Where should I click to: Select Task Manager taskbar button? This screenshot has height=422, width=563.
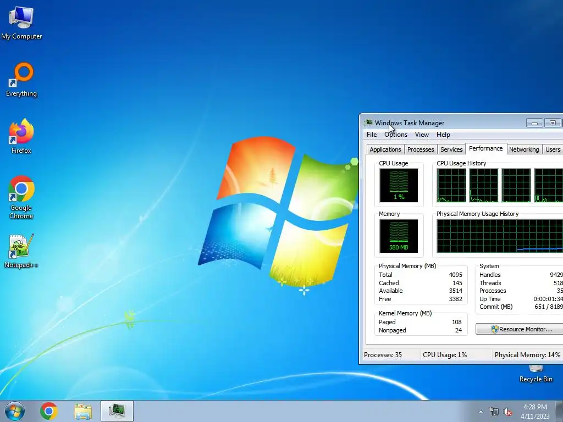117,411
